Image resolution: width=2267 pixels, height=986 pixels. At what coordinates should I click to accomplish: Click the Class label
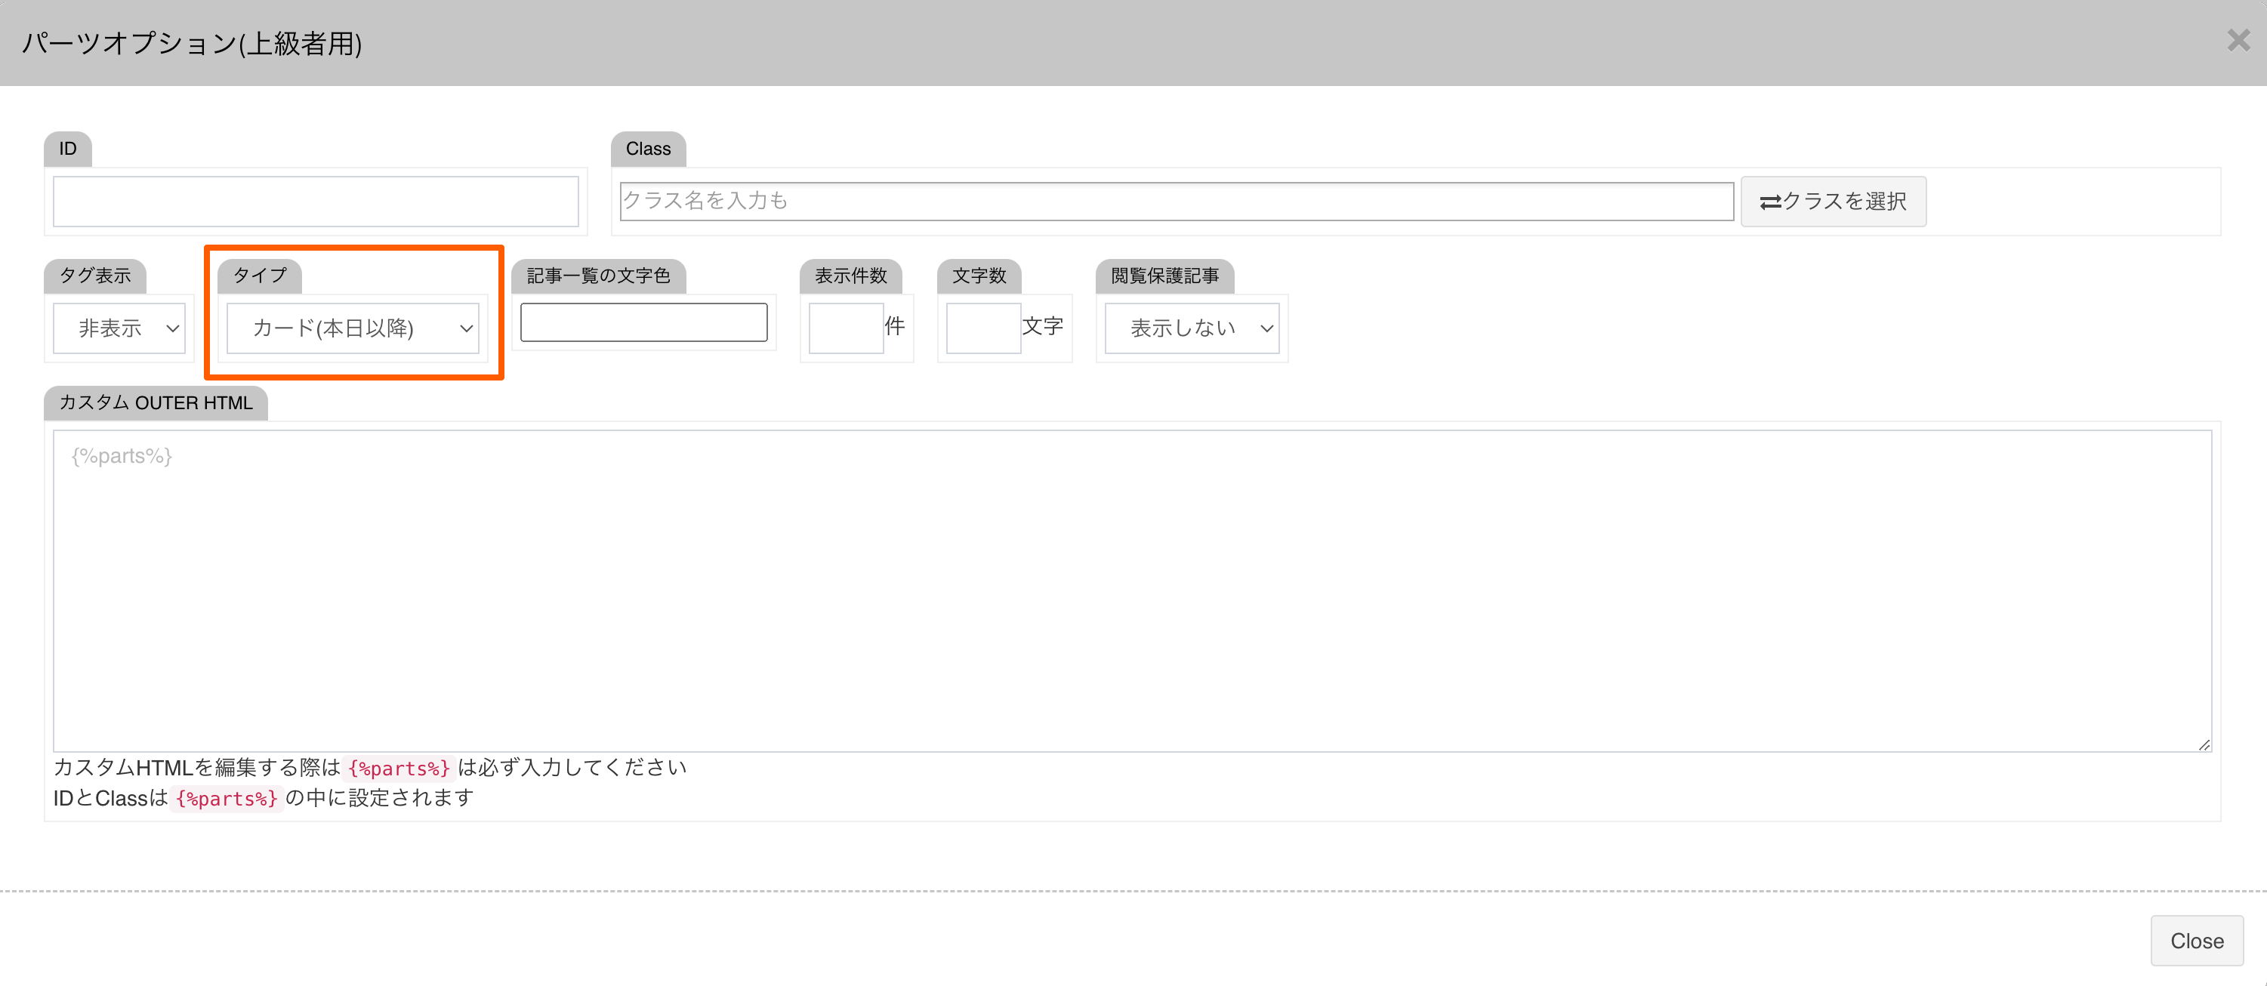click(x=648, y=149)
